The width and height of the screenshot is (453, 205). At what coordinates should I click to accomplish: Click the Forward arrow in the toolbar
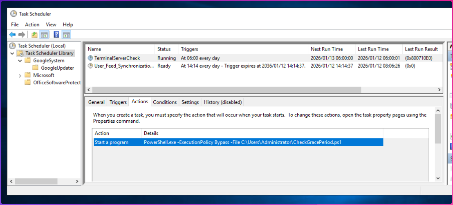[22, 35]
